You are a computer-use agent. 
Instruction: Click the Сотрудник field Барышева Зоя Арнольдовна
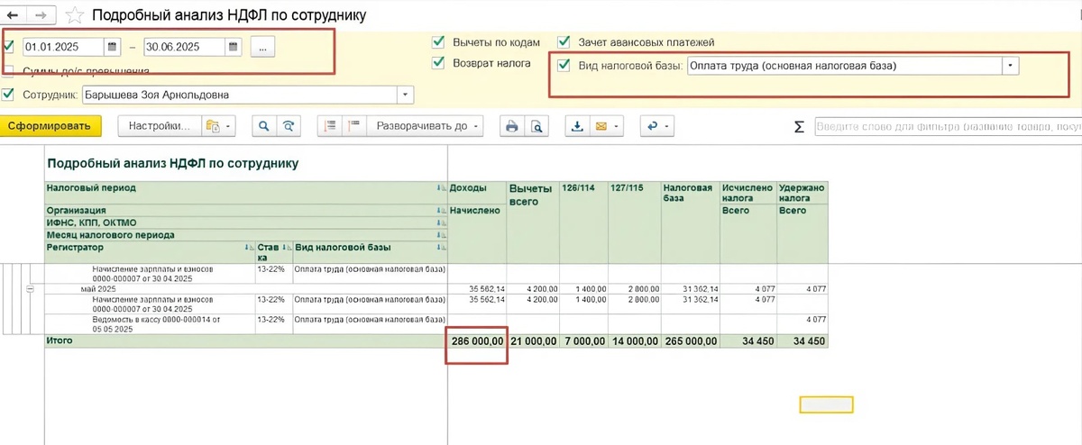240,94
